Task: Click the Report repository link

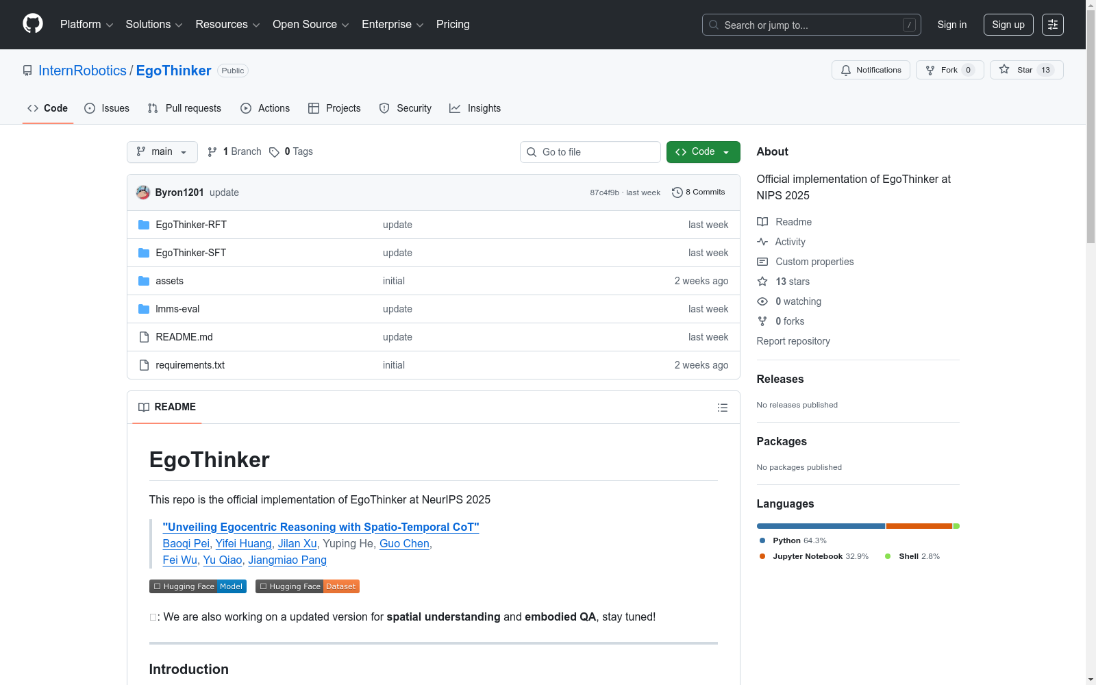Action: 793,341
